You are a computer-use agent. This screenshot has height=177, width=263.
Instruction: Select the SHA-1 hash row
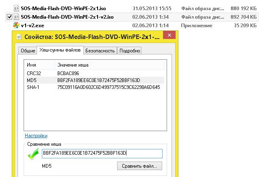coord(94,87)
